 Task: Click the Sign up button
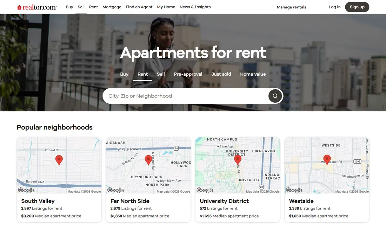click(x=357, y=7)
